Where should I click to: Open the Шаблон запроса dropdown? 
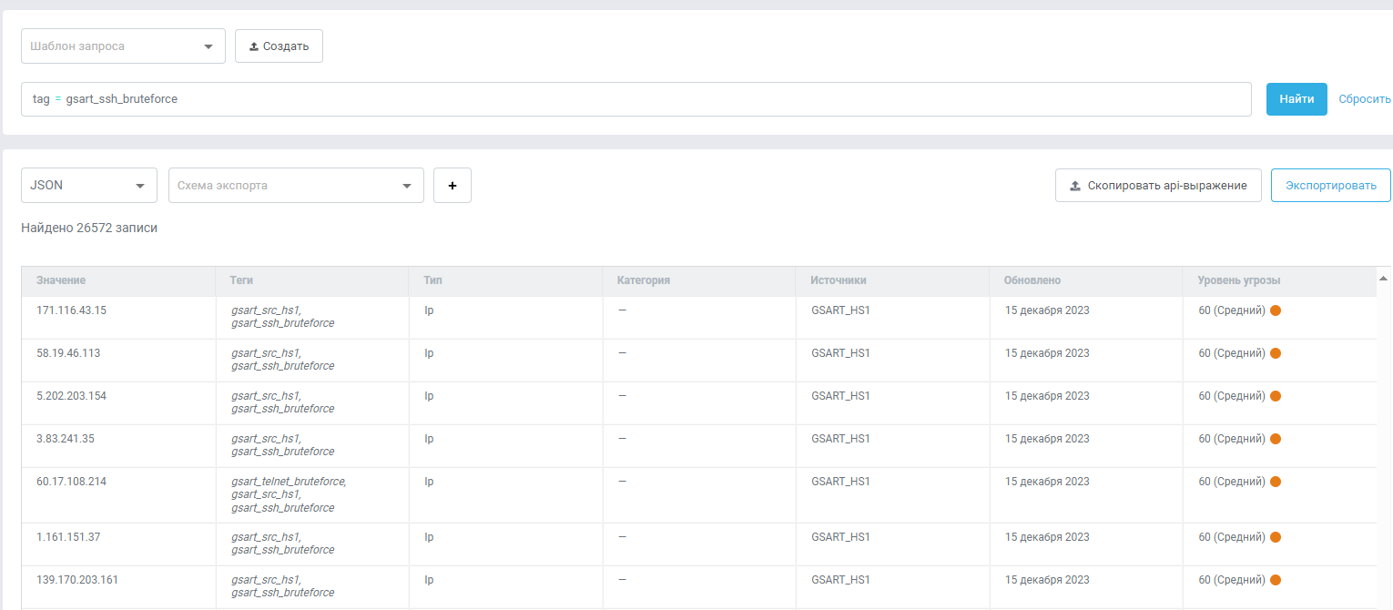tap(123, 46)
